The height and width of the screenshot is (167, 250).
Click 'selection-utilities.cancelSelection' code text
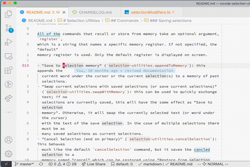170,139
